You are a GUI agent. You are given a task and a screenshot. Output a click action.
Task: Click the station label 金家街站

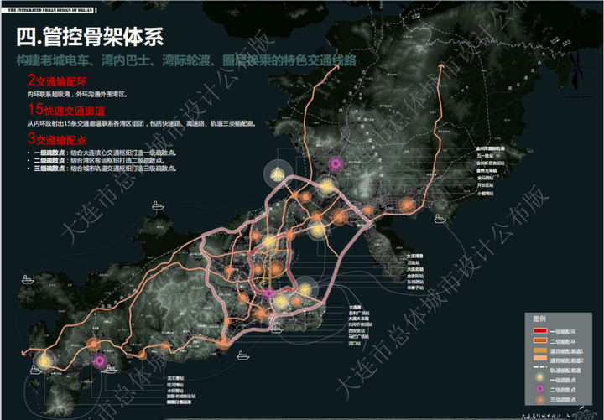(415, 276)
